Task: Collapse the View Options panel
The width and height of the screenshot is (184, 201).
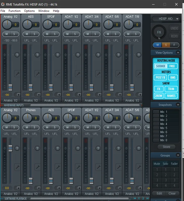Action: 178,53
